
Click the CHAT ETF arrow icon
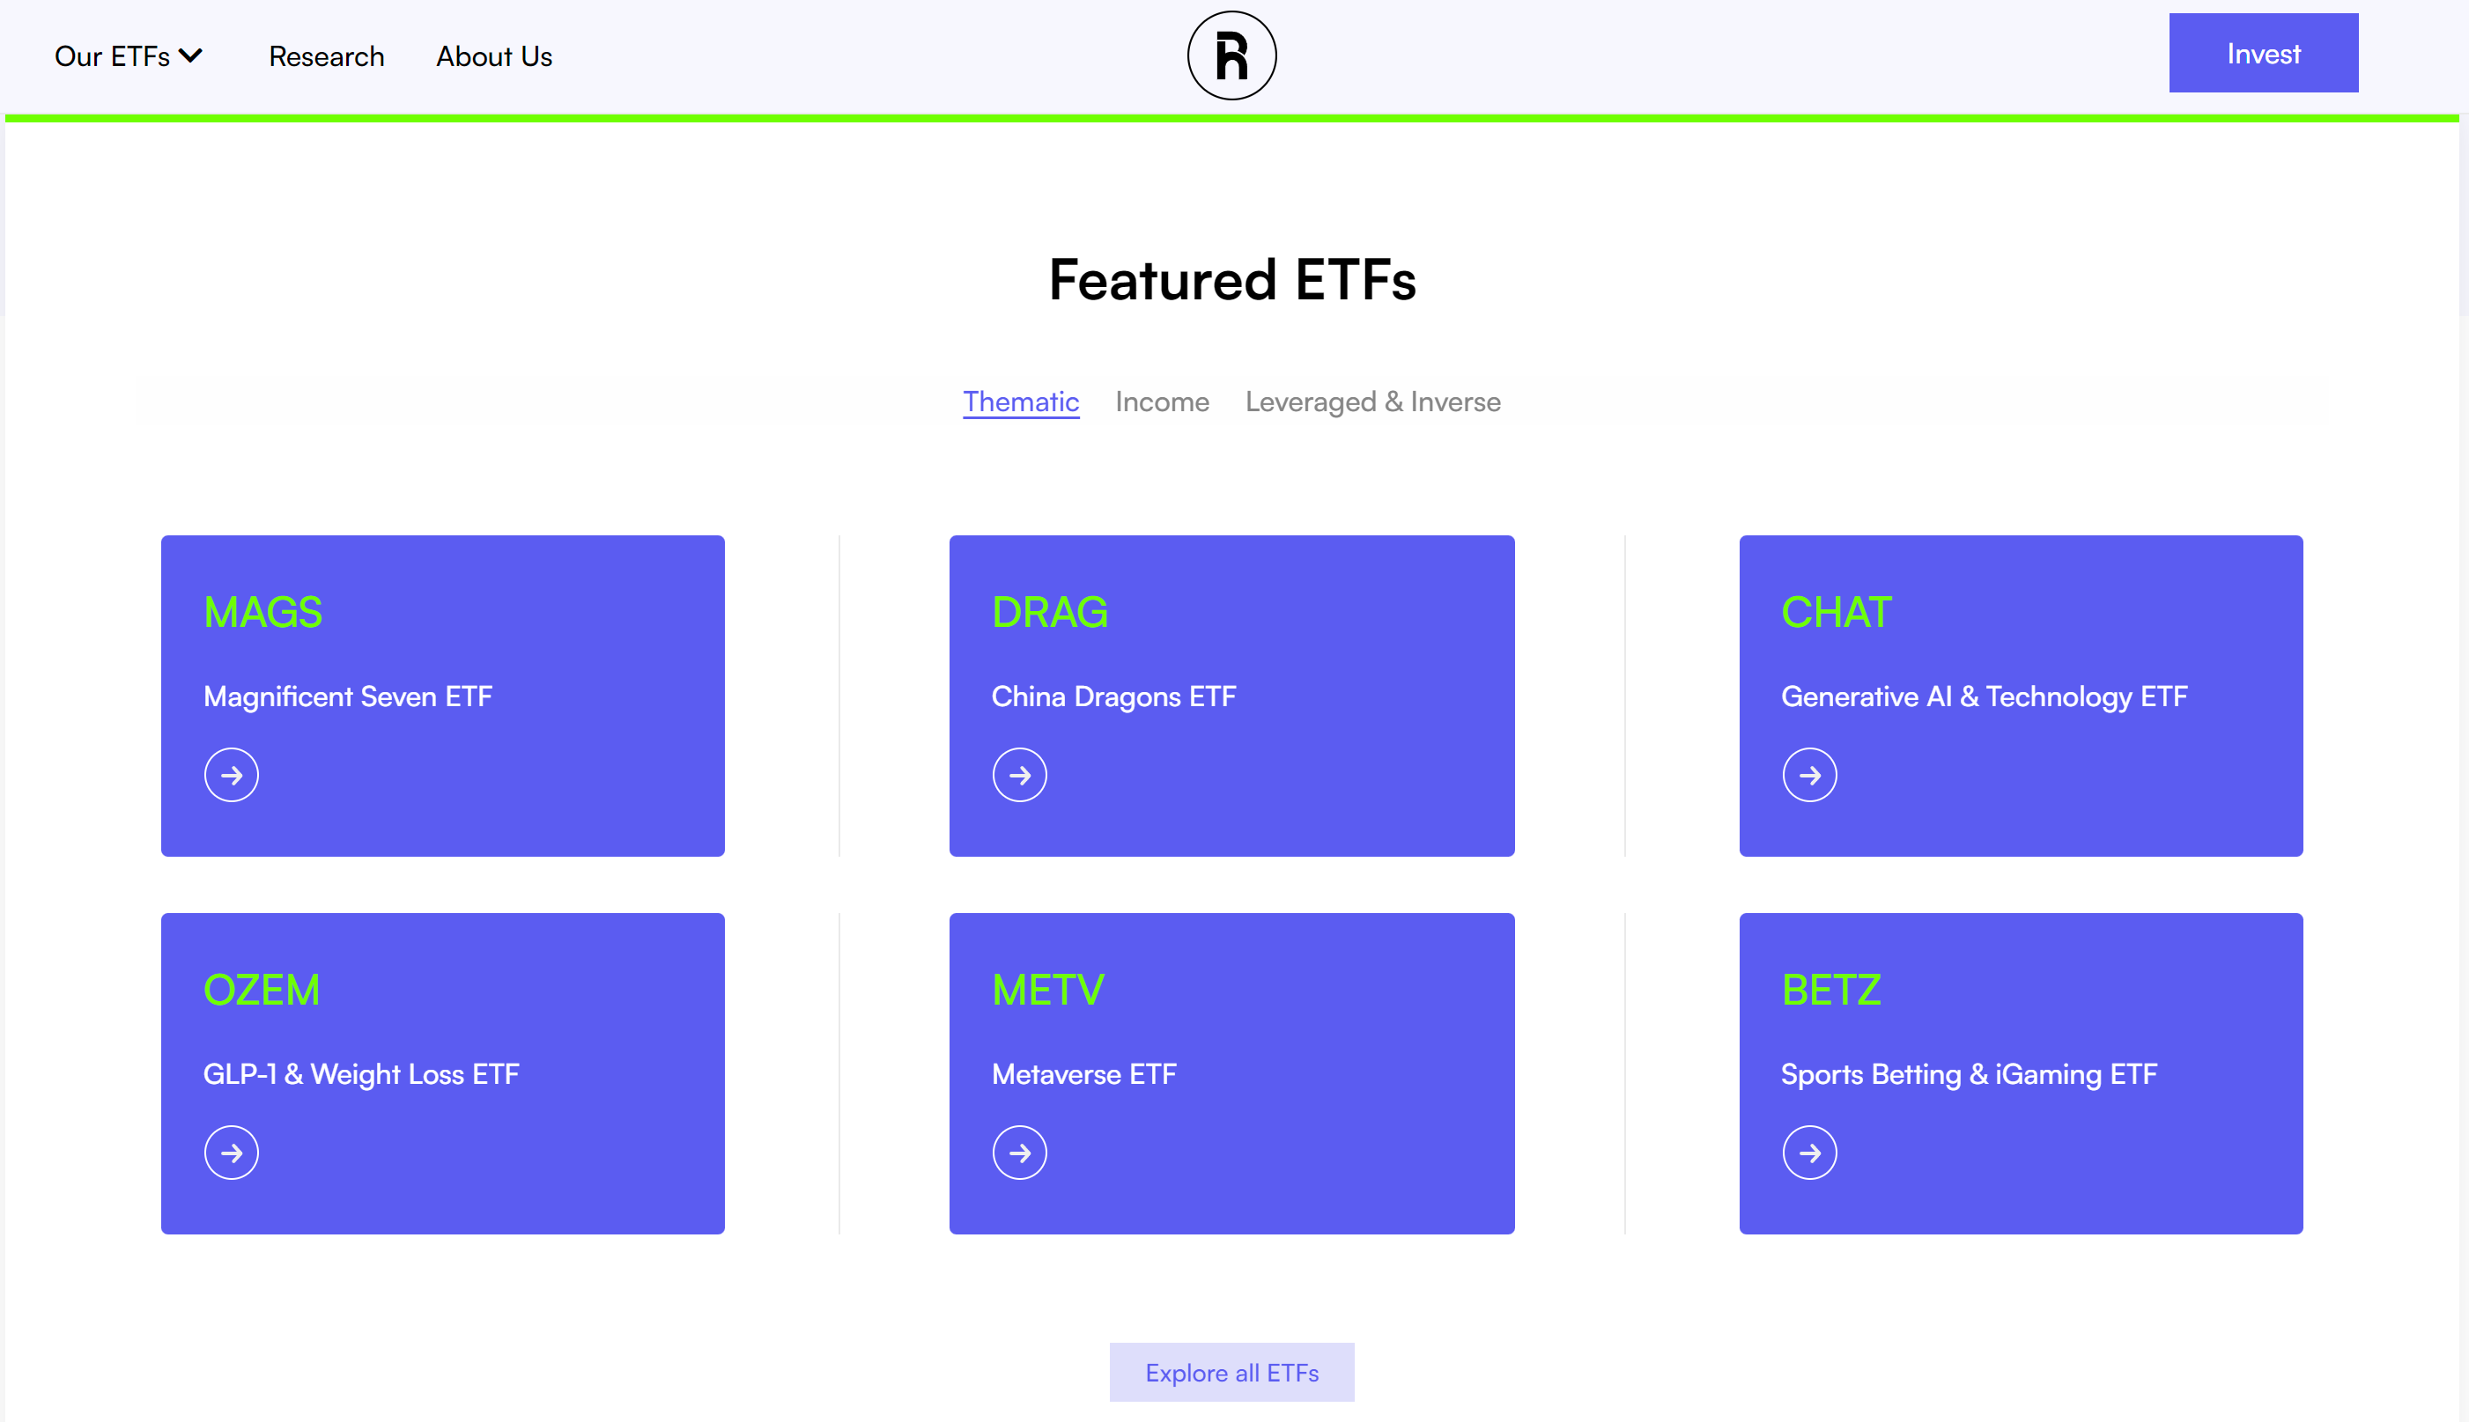coord(1807,775)
